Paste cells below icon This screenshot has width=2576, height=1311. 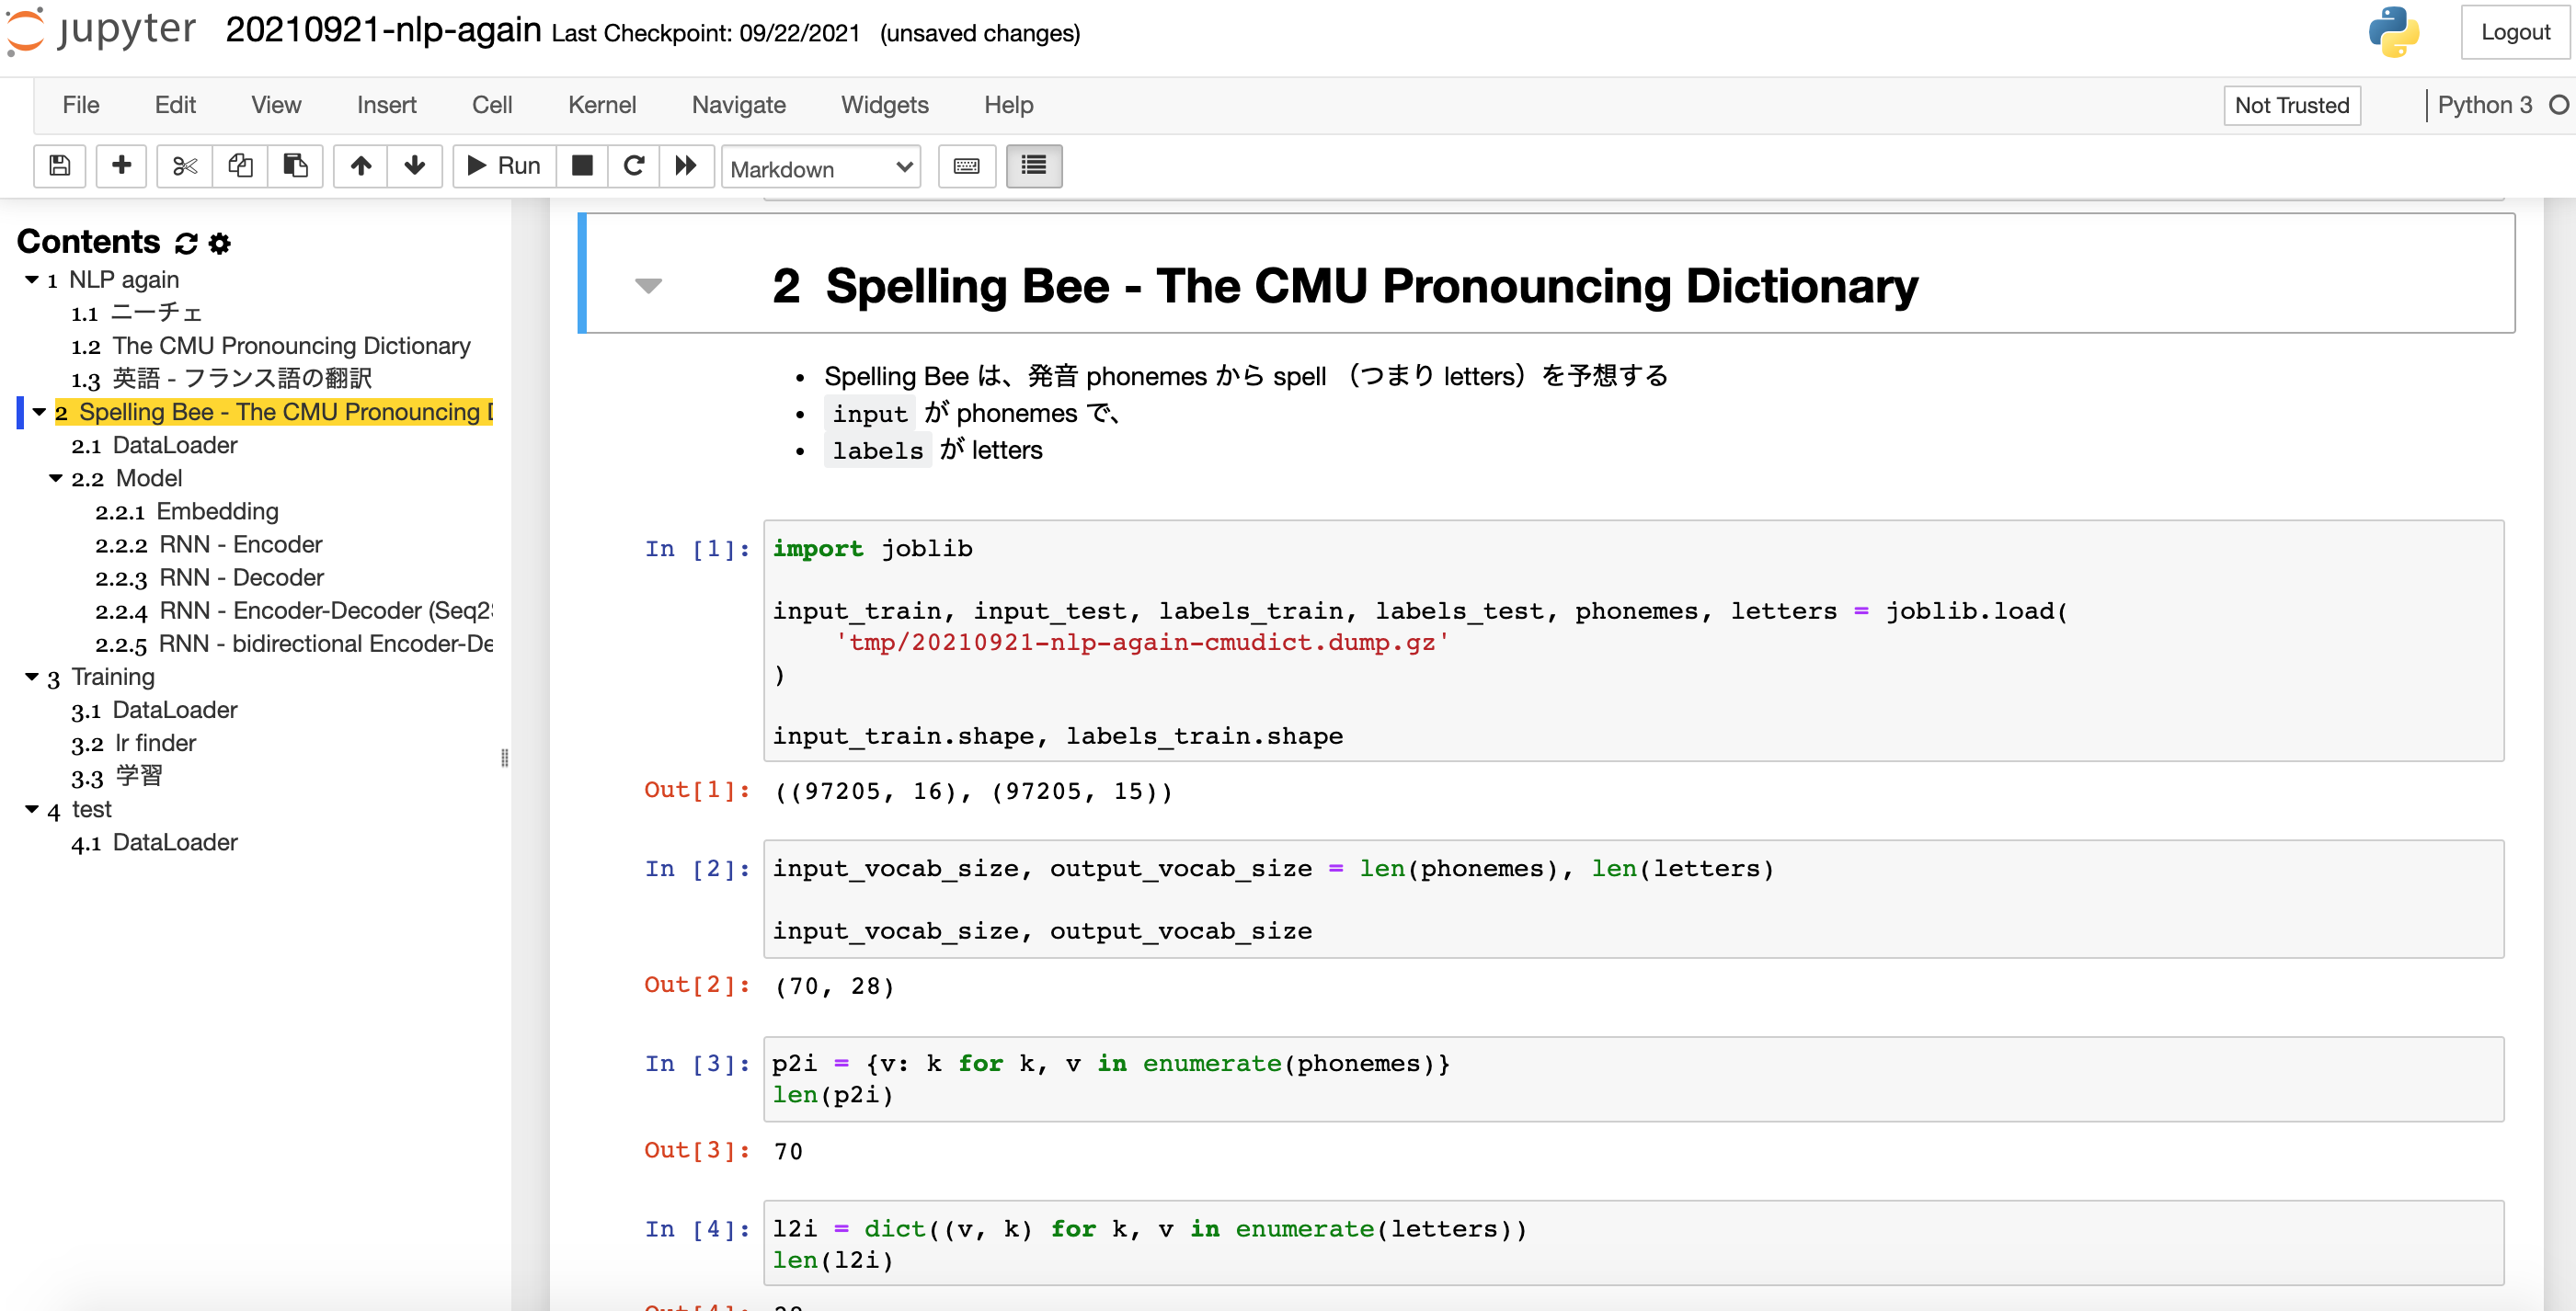[x=295, y=166]
